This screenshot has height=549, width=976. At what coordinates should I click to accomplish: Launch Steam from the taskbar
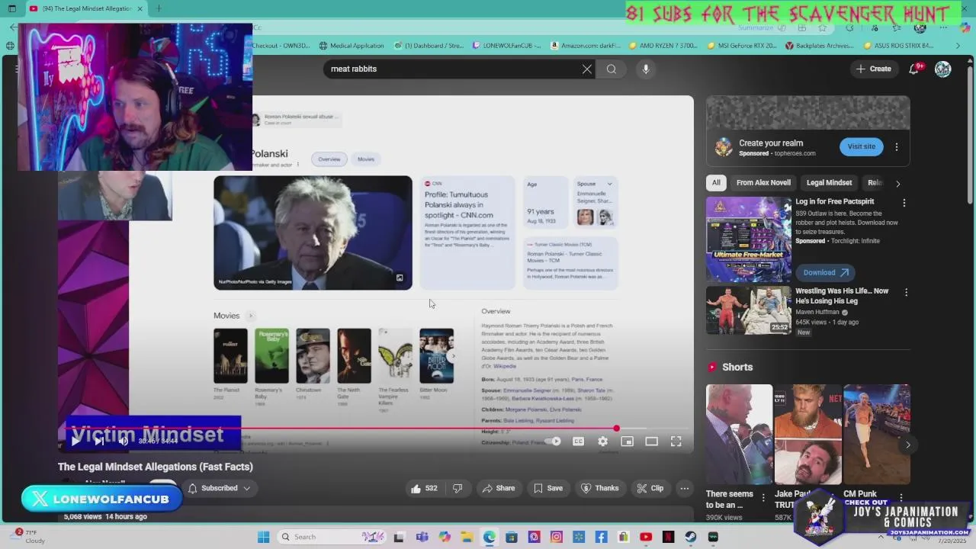pos(691,537)
